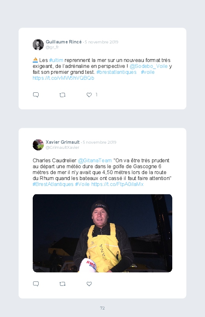Open the lowercase #voile hashtag
The image size is (205, 317).
[x=148, y=72]
